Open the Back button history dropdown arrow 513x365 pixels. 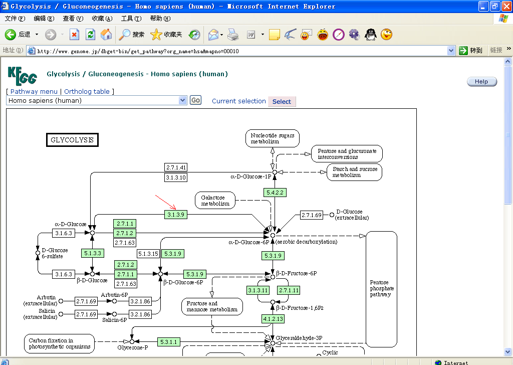37,35
